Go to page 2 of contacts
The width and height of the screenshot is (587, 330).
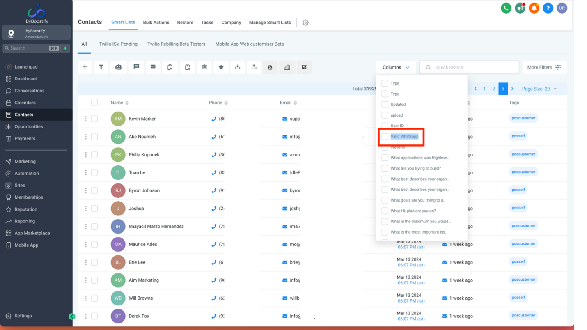click(494, 89)
